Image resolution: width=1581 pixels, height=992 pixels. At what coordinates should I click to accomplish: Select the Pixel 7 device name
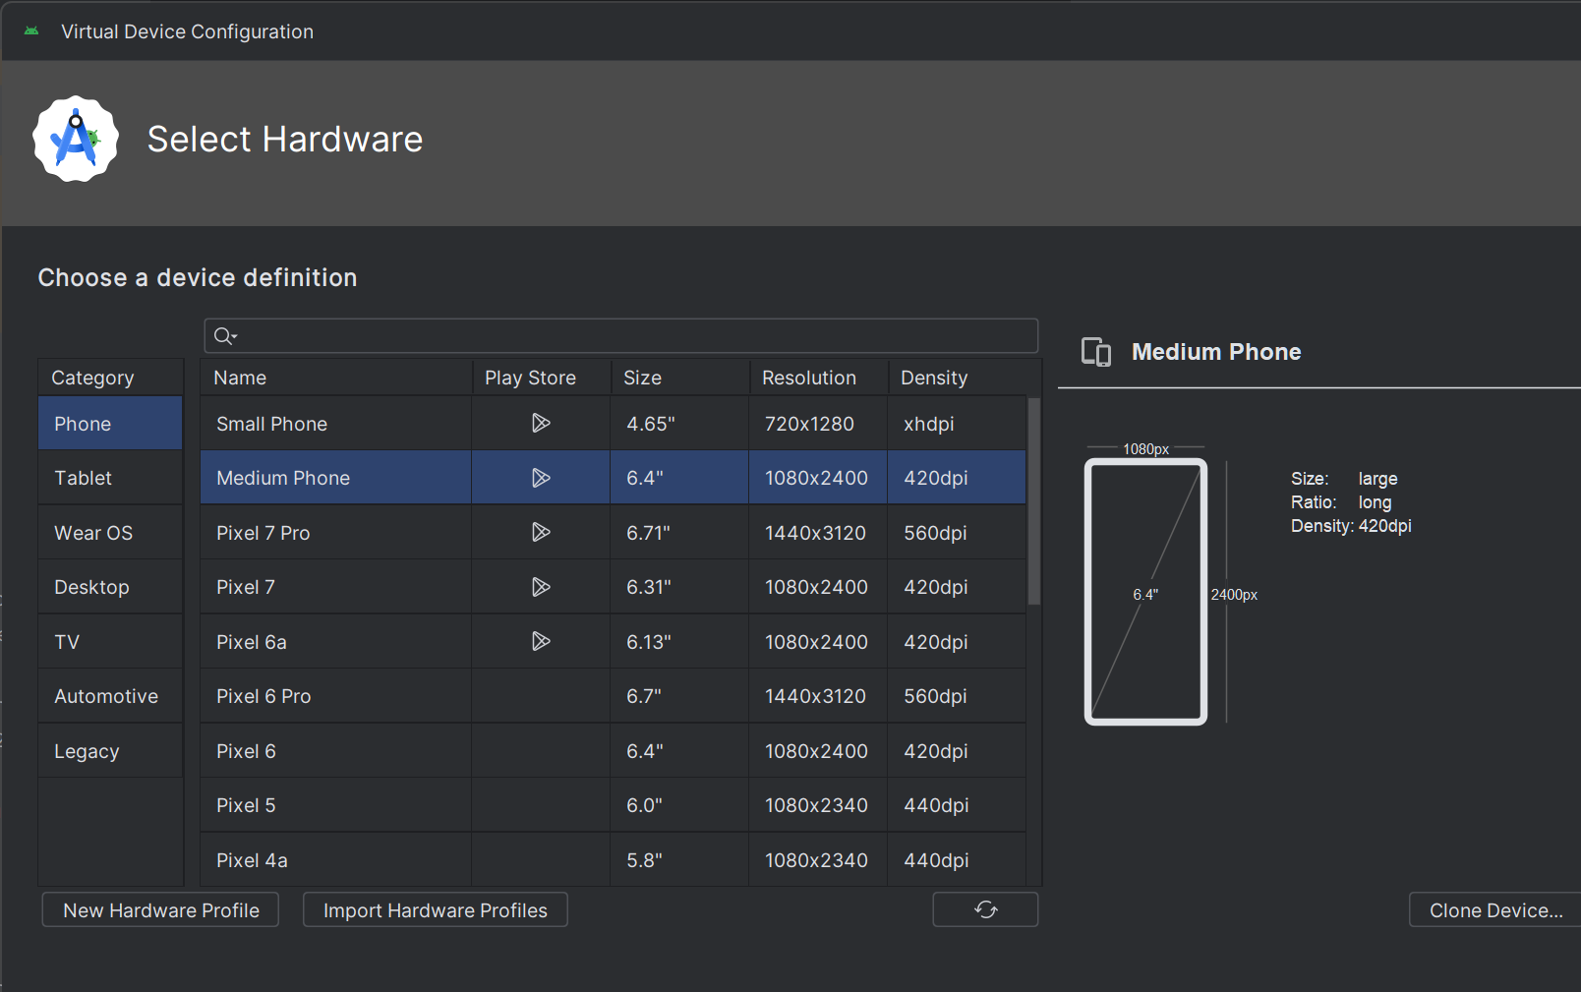coord(246,587)
